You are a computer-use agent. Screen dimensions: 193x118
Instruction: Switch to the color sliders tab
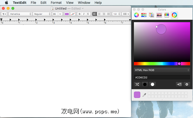[144, 15]
